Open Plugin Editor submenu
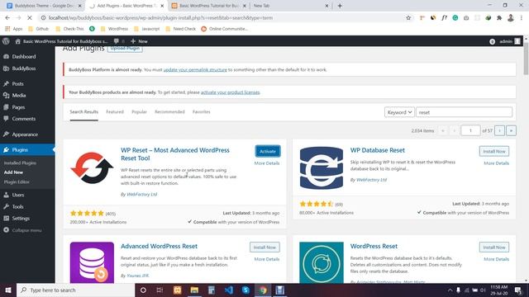The image size is (529, 297). point(17,181)
